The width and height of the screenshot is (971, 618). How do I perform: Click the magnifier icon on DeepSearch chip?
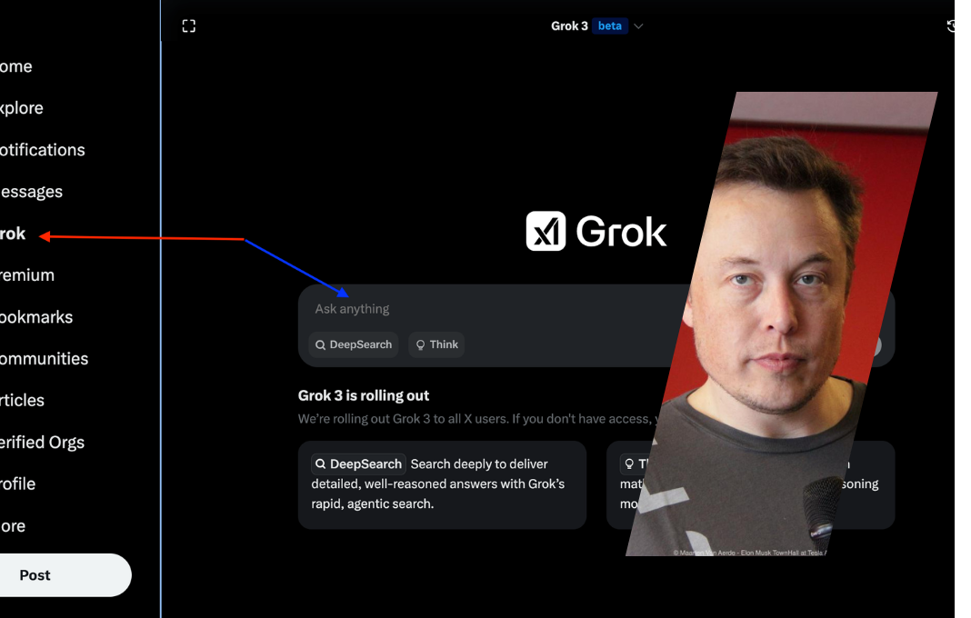tap(320, 344)
